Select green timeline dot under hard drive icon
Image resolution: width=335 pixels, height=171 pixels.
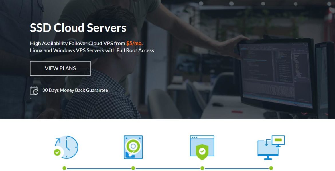[x=133, y=168]
